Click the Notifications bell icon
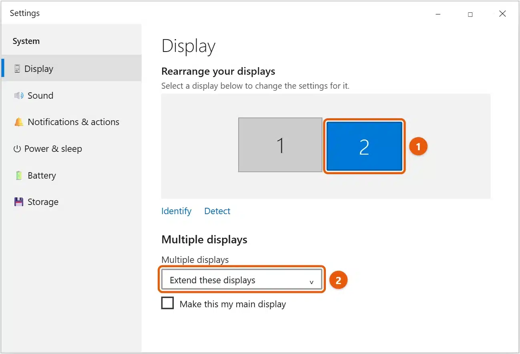The image size is (520, 354). [x=19, y=122]
